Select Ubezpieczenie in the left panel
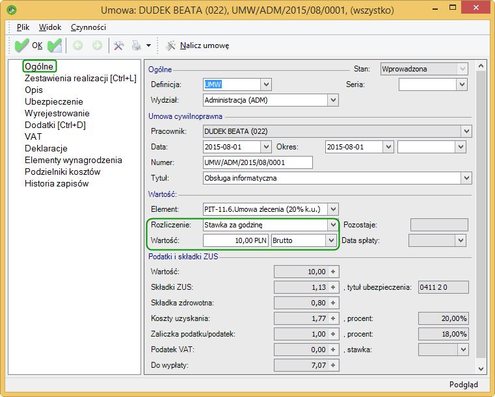495x397 pixels. (x=54, y=101)
